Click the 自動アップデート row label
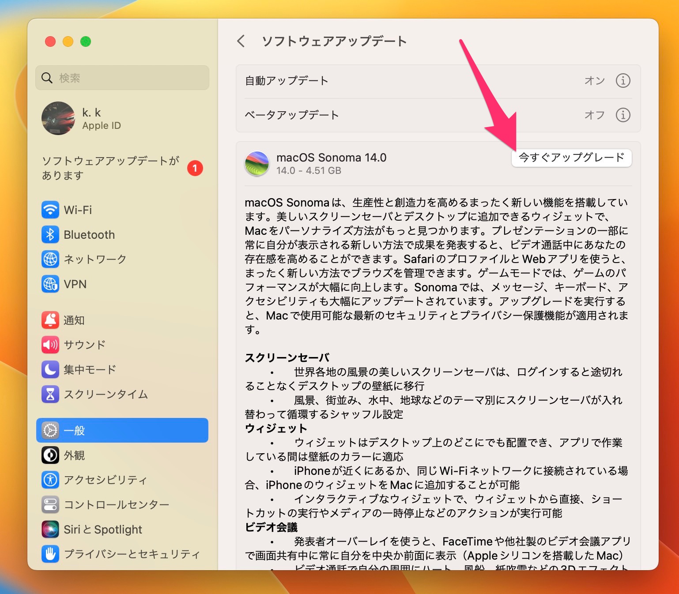 (287, 81)
